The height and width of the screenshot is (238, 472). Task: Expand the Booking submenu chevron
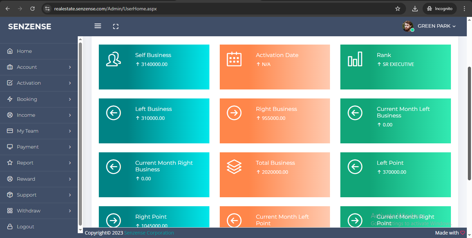[70, 99]
